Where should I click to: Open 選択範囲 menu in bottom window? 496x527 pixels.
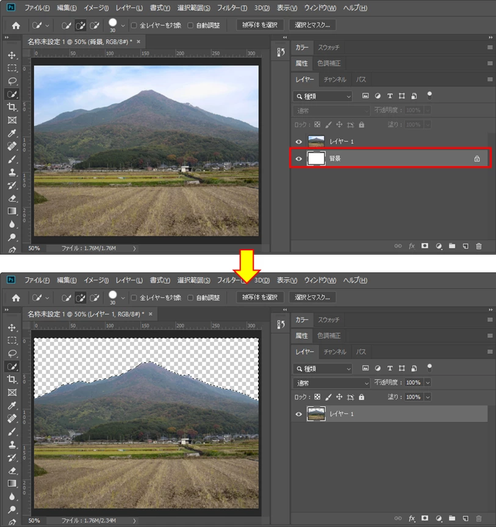pyautogui.click(x=194, y=280)
